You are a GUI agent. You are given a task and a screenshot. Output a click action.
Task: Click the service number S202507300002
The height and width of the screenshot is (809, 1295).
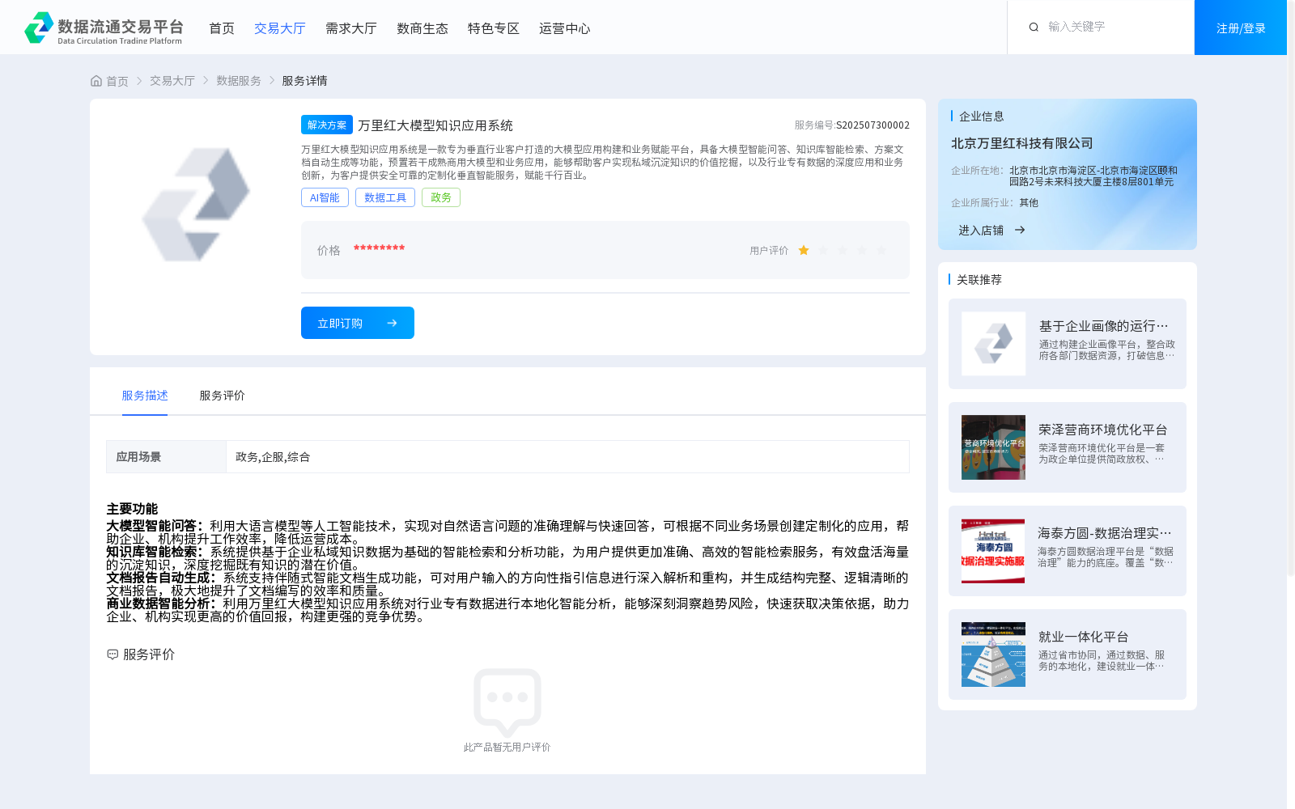coord(873,125)
